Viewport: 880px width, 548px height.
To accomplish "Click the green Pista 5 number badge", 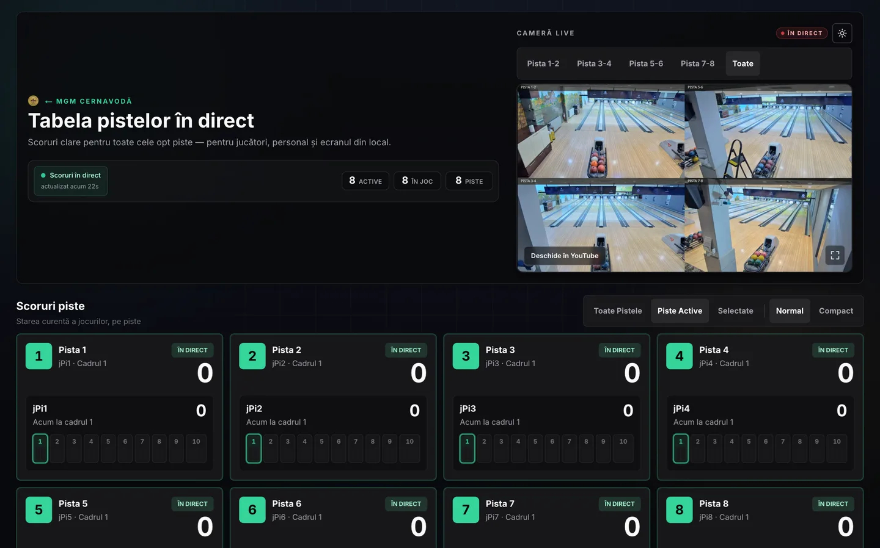I will click(38, 510).
